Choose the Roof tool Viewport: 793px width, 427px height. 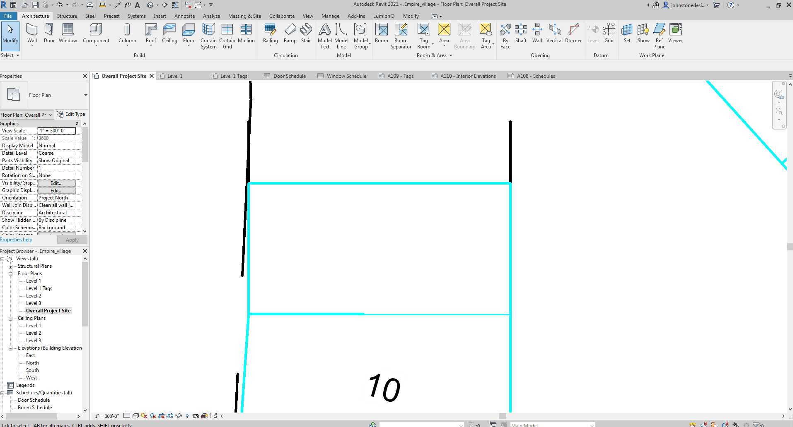click(x=151, y=34)
